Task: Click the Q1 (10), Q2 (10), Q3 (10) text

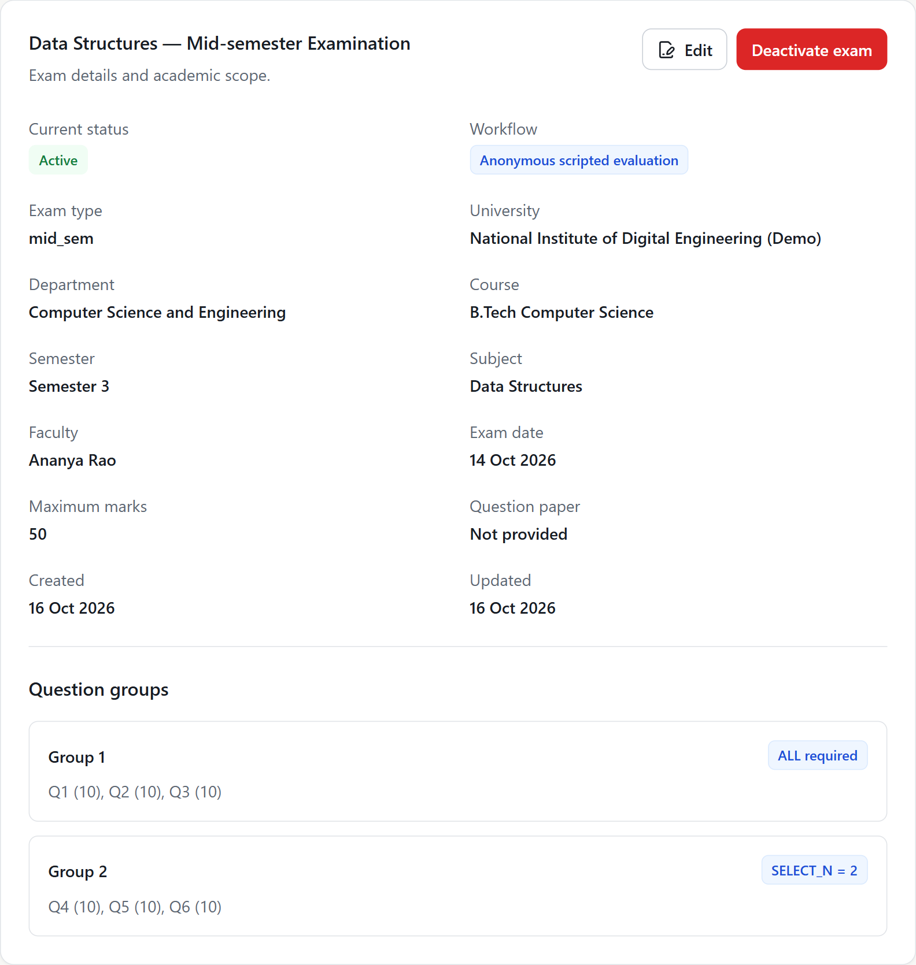Action: (x=135, y=792)
